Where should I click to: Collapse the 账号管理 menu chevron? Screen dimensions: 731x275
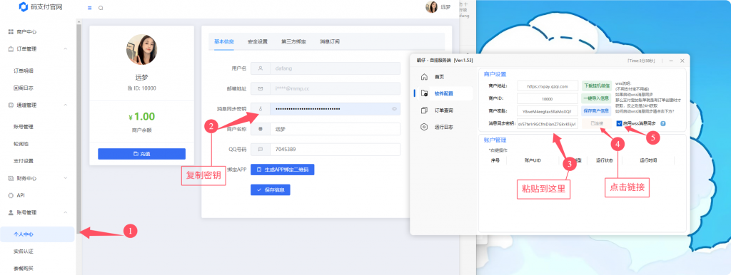tap(65, 212)
